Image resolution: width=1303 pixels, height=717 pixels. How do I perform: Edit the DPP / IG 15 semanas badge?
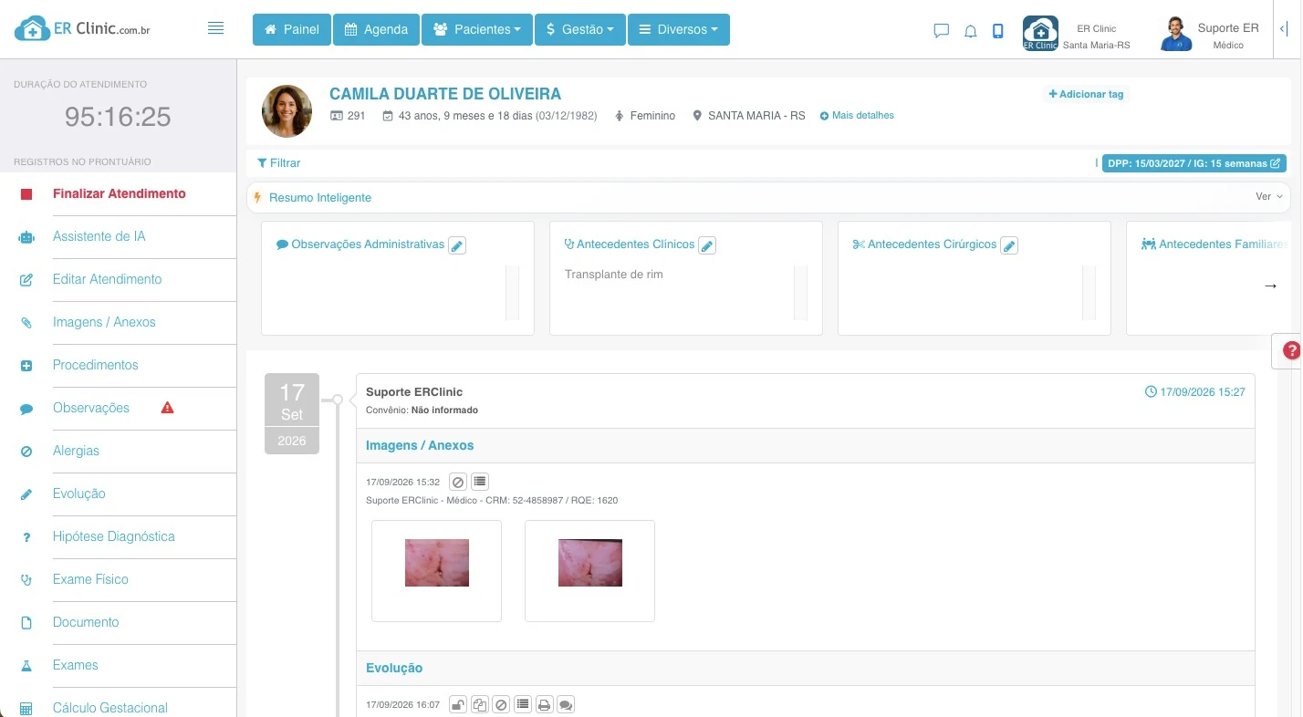click(1194, 163)
